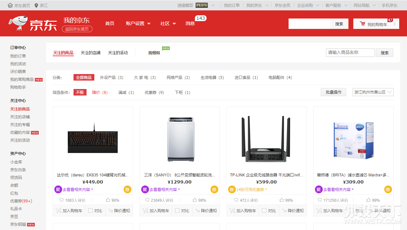Viewport: 407px width, 230px height.
Task: Click the thumbs-up icon showing 98%
Action: (x=195, y=200)
